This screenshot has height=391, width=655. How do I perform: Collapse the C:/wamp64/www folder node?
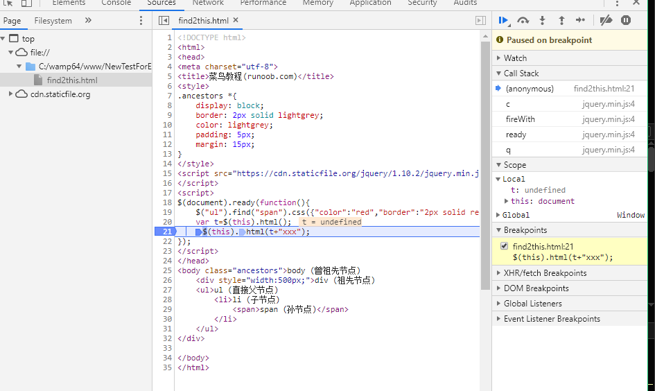click(x=19, y=67)
